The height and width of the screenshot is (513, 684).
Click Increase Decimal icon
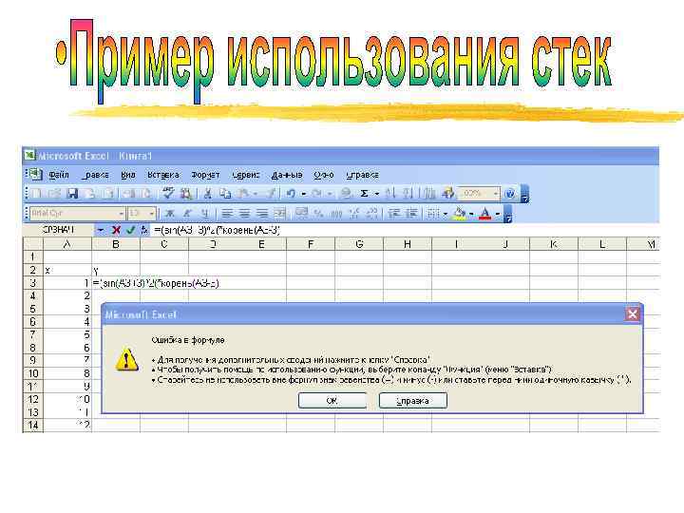pos(354,214)
